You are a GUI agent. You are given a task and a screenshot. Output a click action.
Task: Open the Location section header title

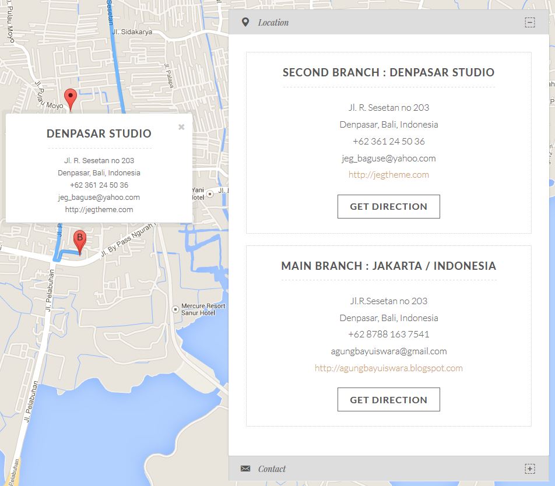273,23
